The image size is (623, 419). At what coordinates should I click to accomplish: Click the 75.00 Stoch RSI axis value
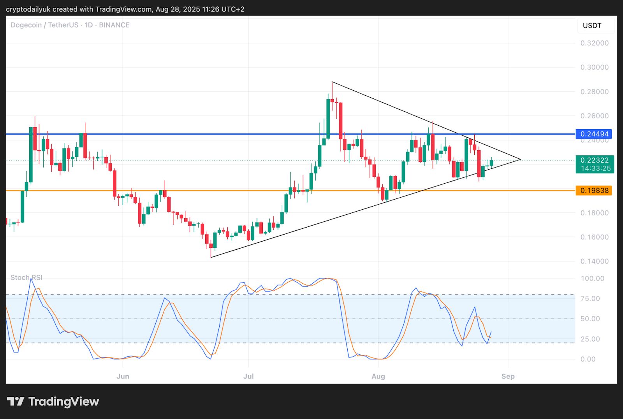point(590,299)
